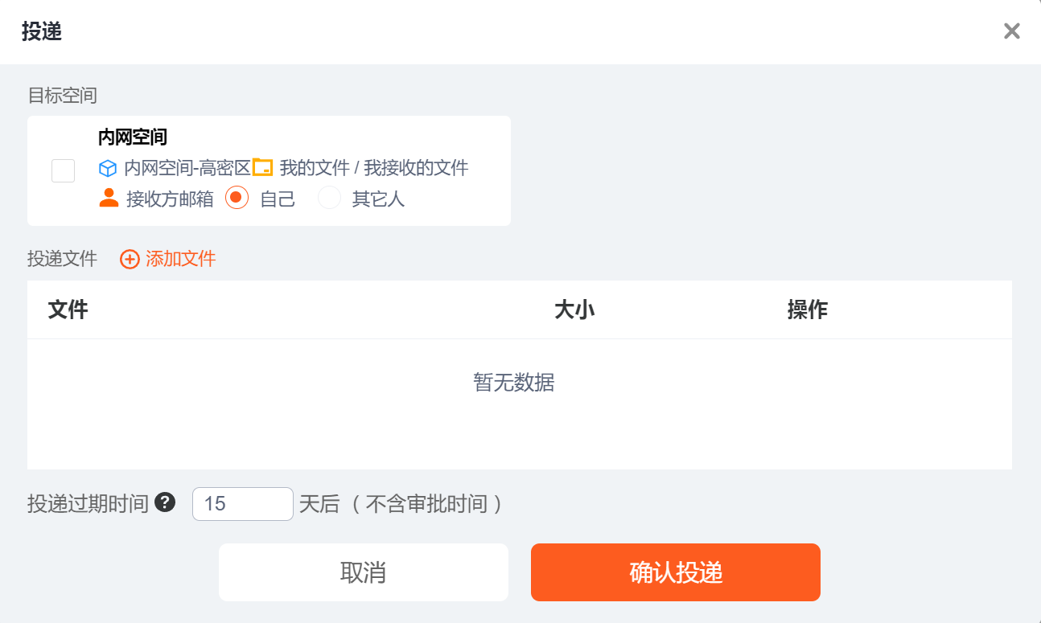The image size is (1041, 623).
Task: Close the 投递 dialog with X
Action: [1011, 31]
